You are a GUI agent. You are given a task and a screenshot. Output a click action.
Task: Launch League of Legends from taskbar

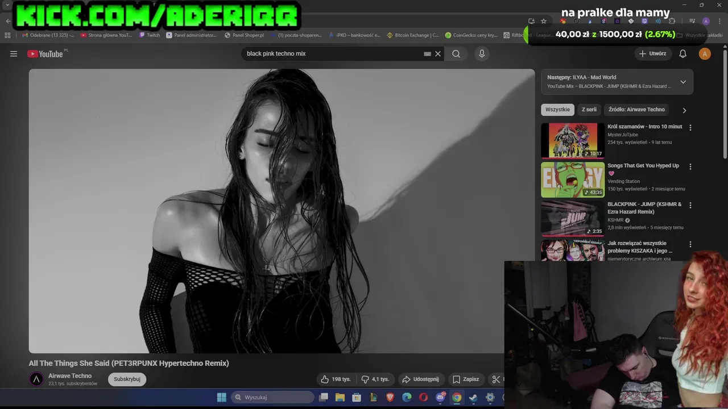[374, 397]
